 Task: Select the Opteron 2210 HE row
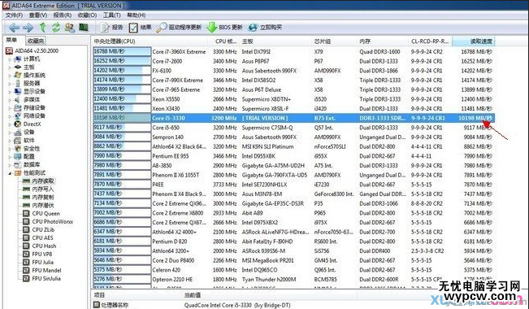[293, 279]
